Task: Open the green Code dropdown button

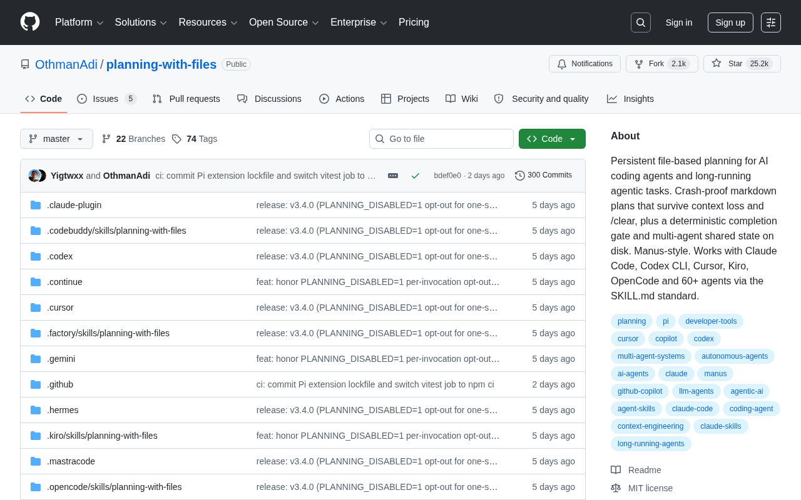Action: click(x=552, y=139)
